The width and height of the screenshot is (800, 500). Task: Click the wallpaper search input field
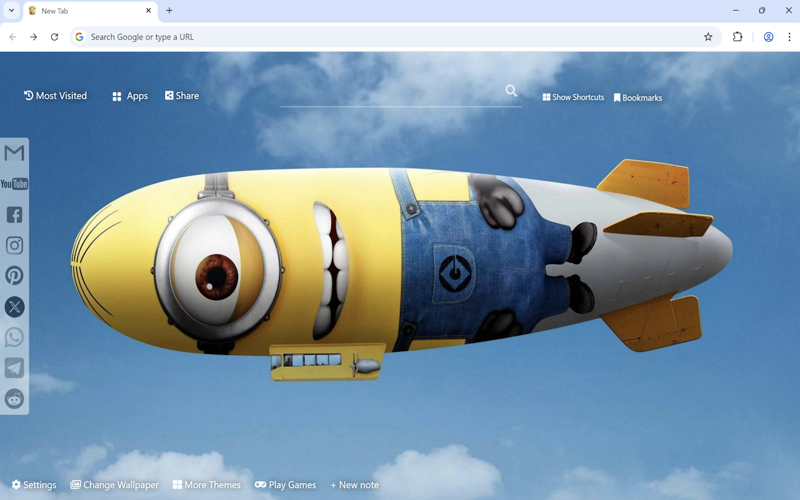(400, 97)
